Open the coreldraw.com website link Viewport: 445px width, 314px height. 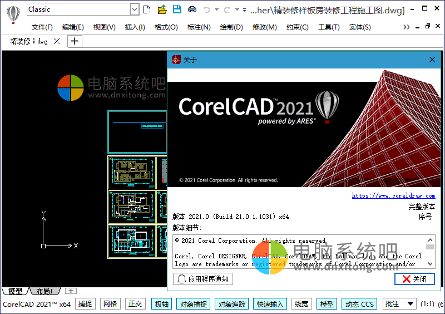click(393, 195)
